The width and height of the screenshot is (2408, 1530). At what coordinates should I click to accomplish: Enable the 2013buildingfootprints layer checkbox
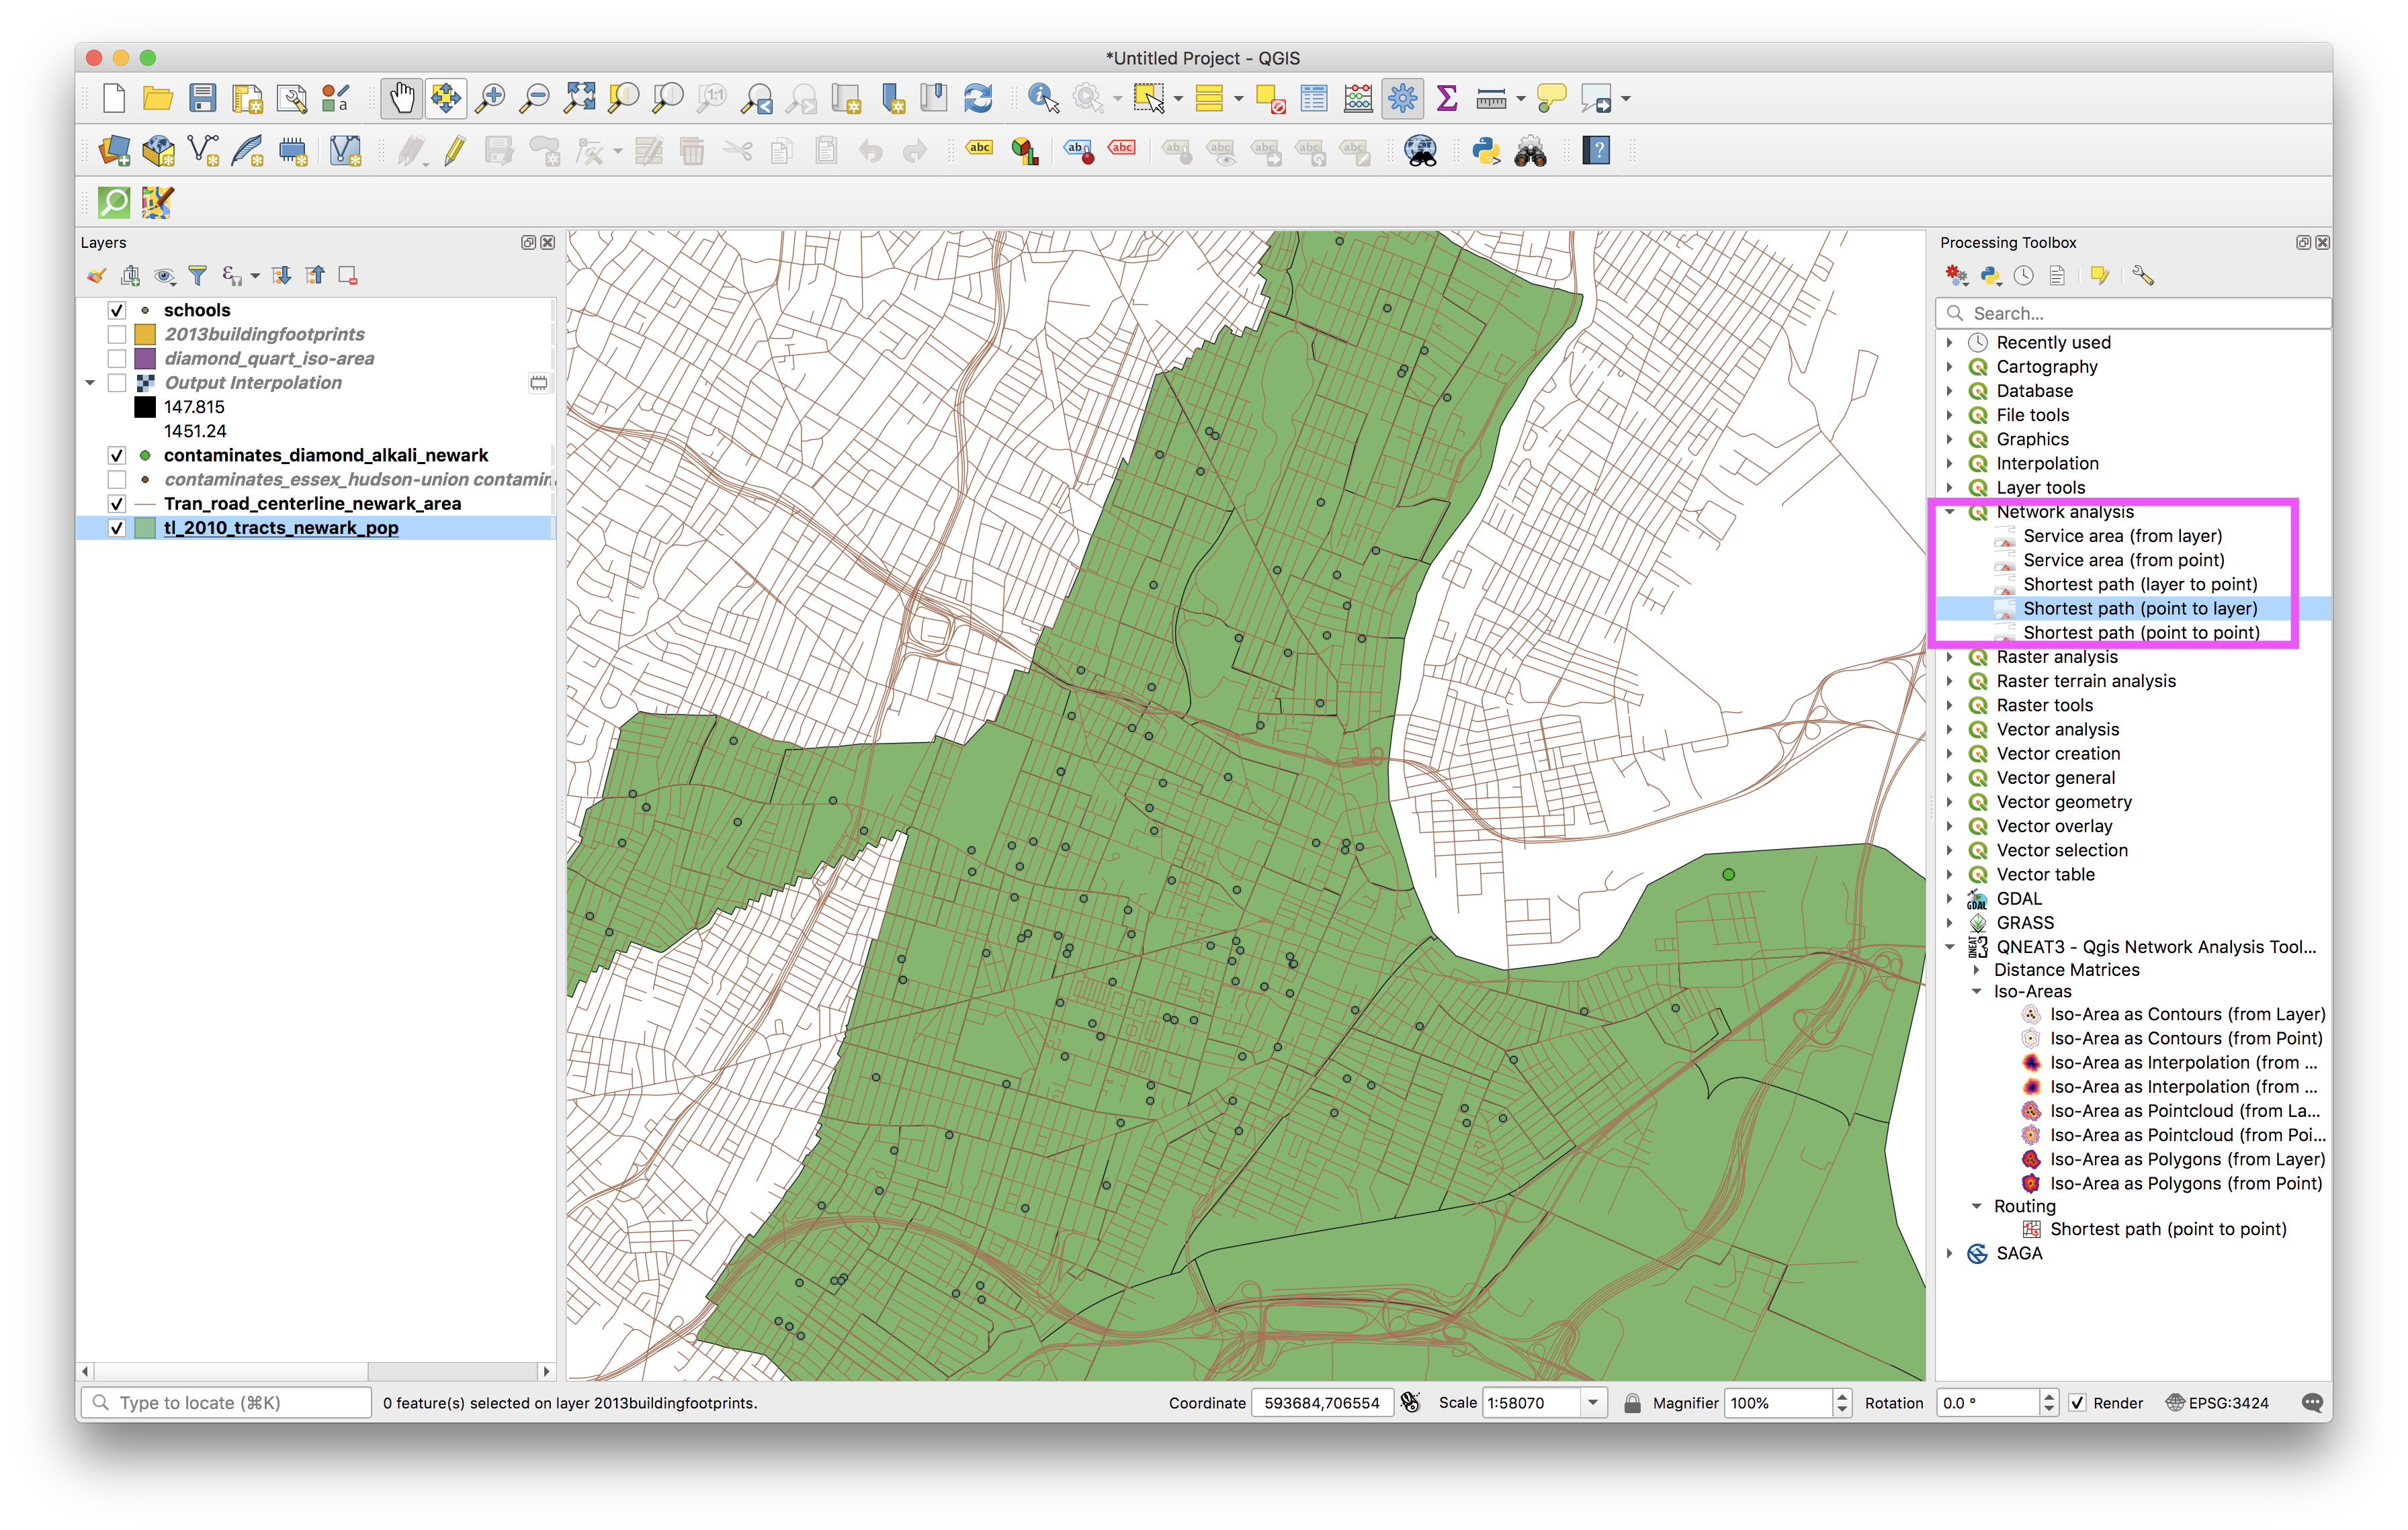click(x=117, y=334)
